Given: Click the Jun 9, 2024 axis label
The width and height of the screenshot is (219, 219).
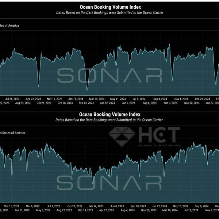Looking at the screenshot, I should 128,103.
